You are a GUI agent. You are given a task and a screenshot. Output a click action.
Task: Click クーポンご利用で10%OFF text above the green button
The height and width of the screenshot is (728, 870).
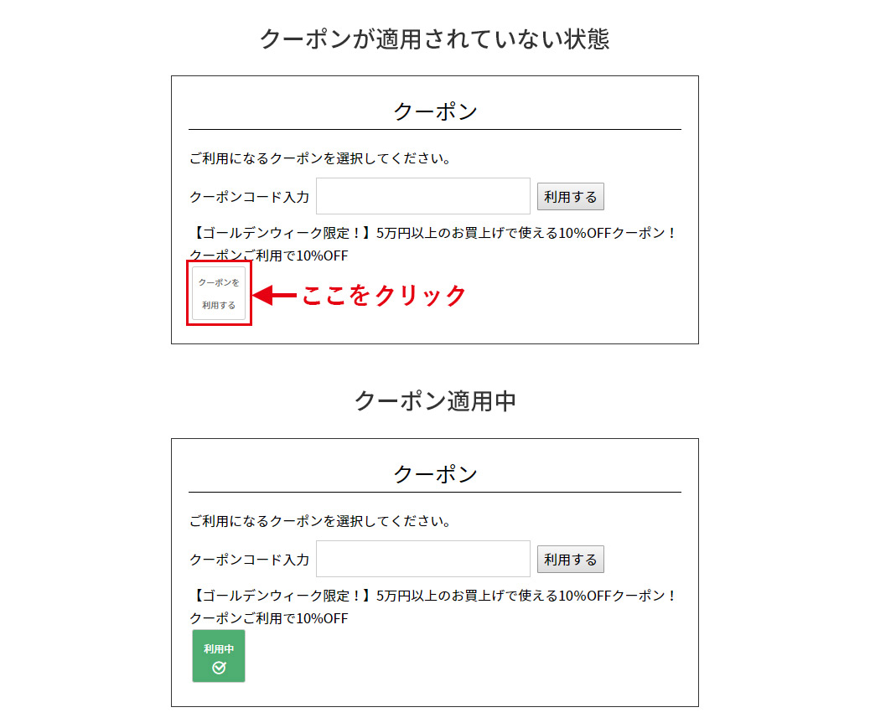coord(268,618)
